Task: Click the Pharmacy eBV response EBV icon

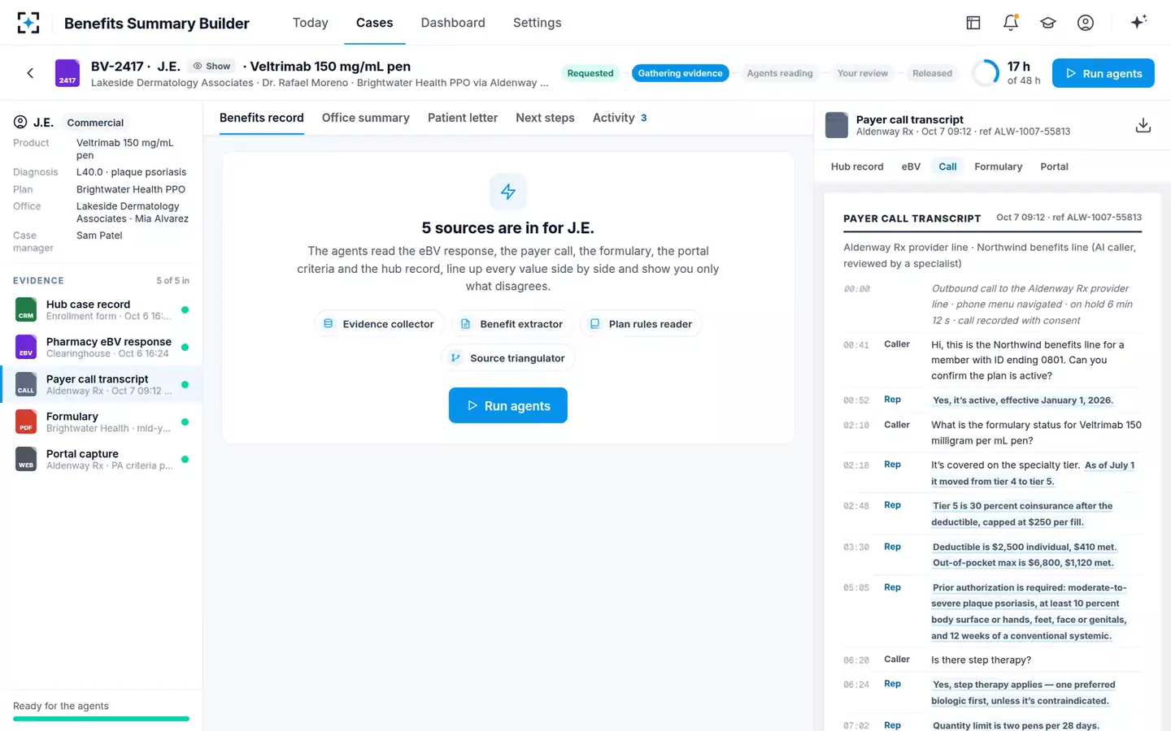Action: pyautogui.click(x=26, y=347)
